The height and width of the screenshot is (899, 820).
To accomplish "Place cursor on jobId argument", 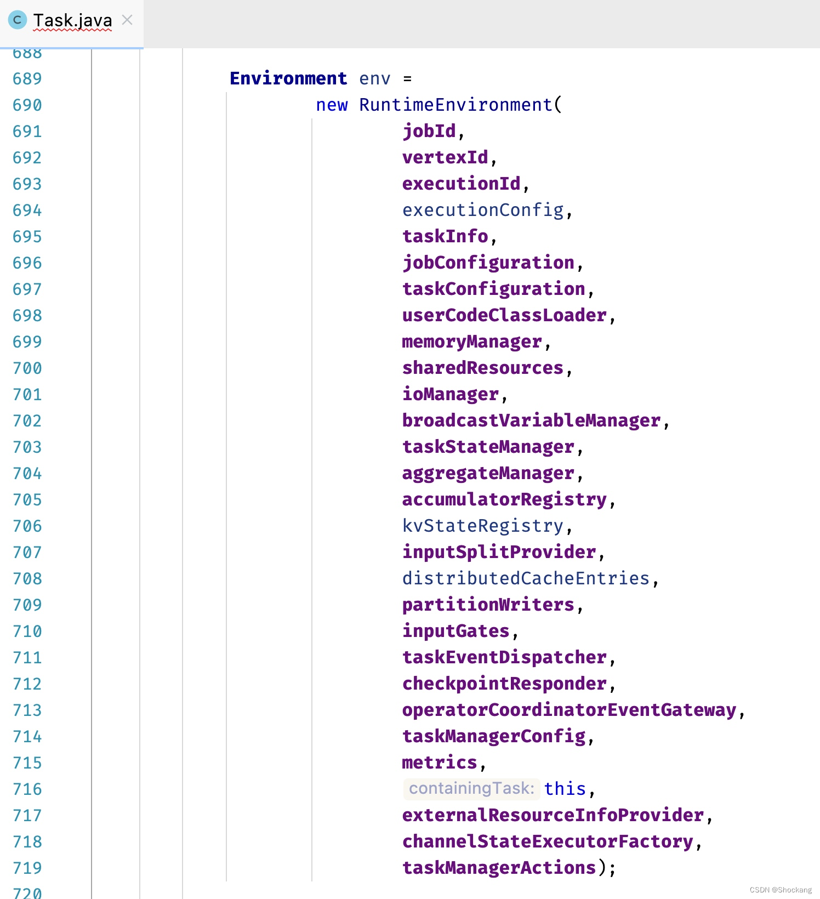I will coord(429,132).
